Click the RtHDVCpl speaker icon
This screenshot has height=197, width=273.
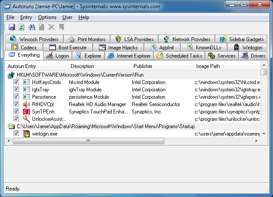[x=26, y=104]
